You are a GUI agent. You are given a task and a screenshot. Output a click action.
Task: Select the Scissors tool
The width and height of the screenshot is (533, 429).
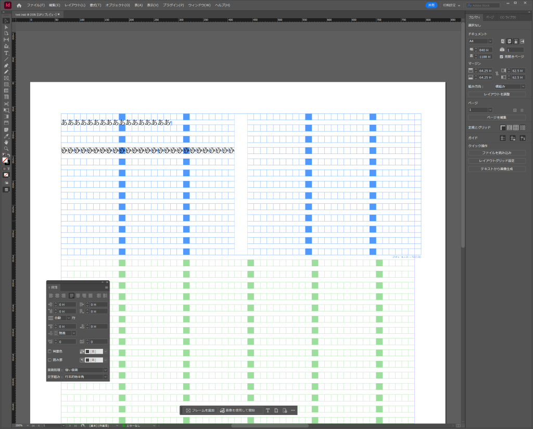tap(6, 103)
